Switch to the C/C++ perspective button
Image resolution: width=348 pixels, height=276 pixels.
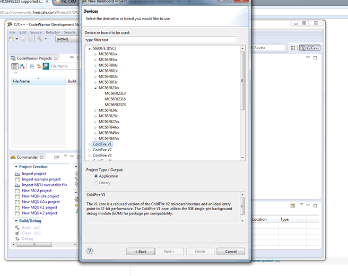[x=310, y=48]
